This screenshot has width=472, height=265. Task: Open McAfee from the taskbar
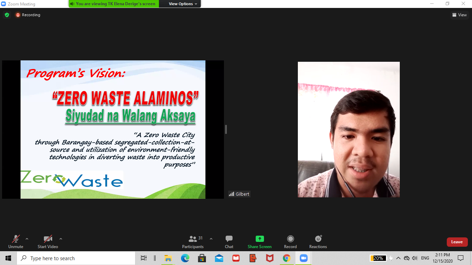[x=270, y=258]
